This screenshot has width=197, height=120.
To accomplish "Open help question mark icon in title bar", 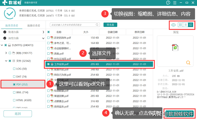I will pos(168,3).
